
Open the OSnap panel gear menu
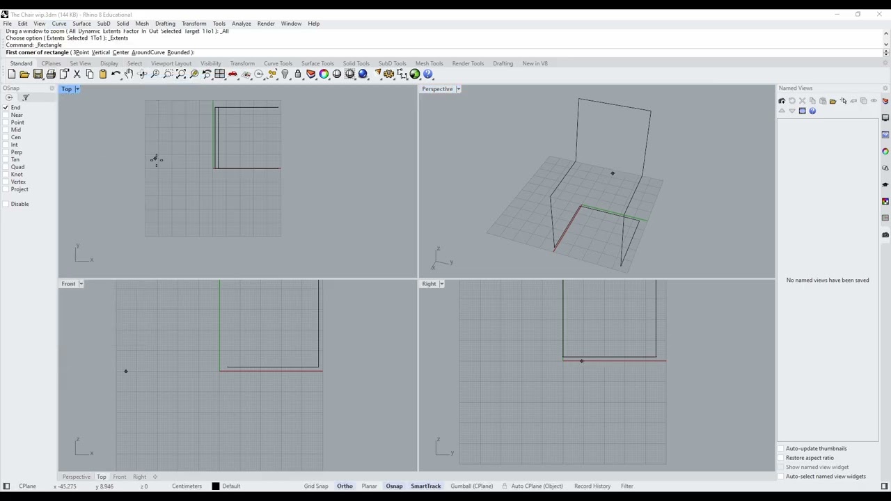pos(52,88)
